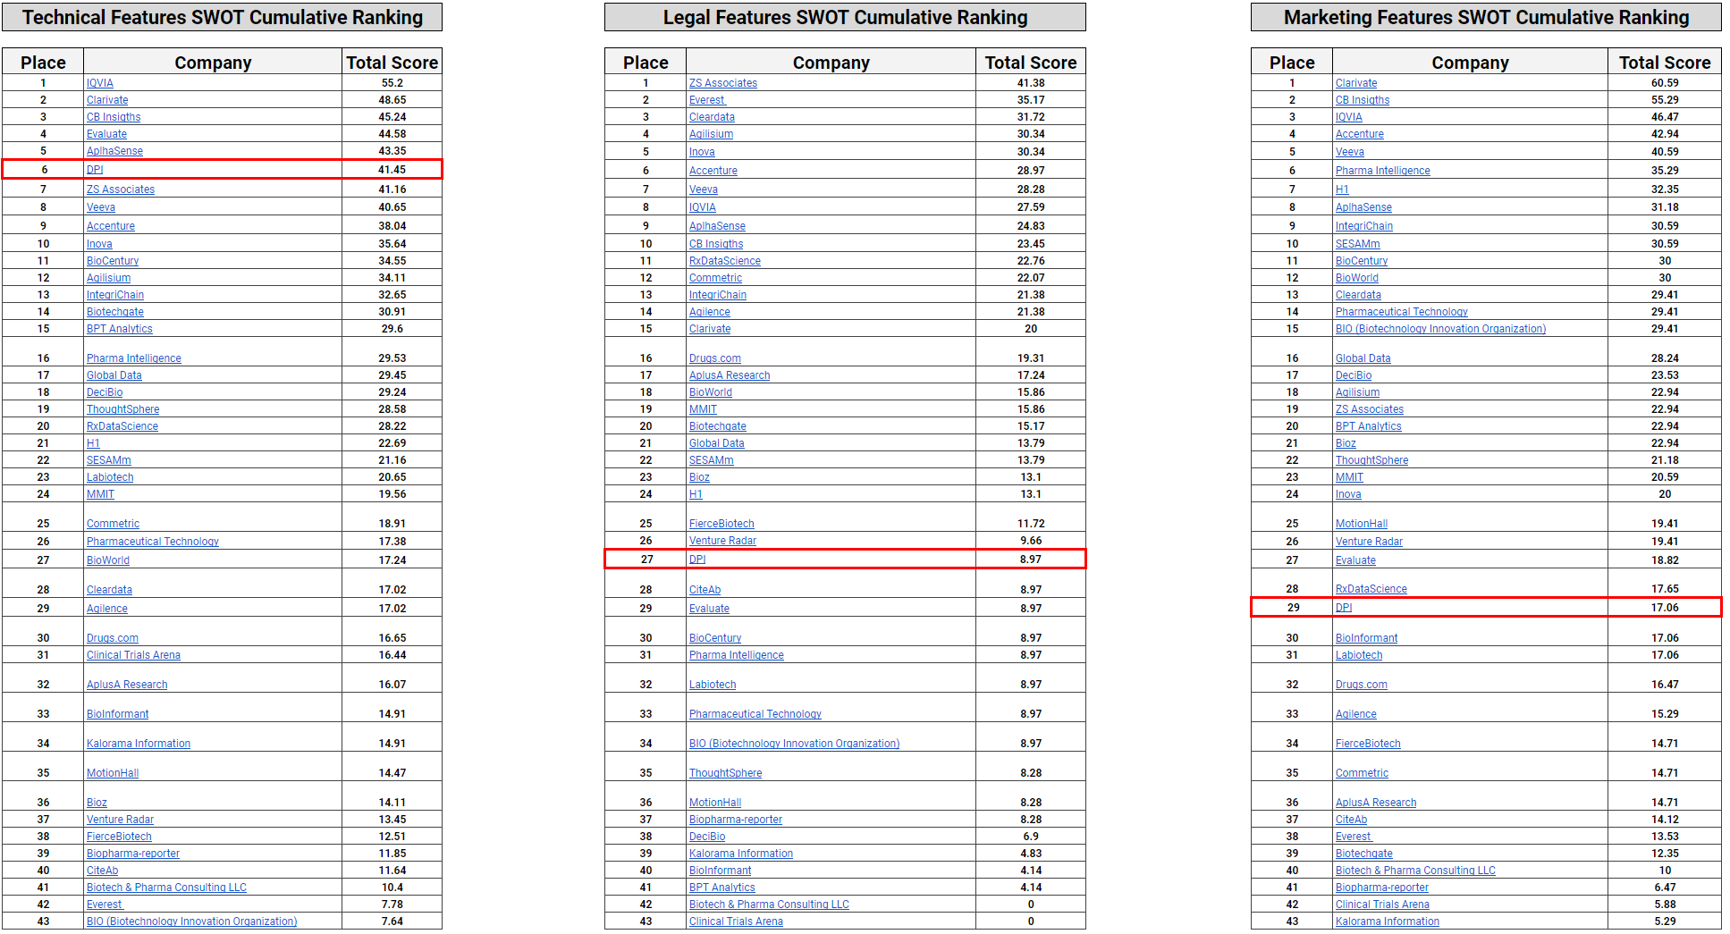Click highlighted DPI link in Marketing ranking

coord(1343,608)
